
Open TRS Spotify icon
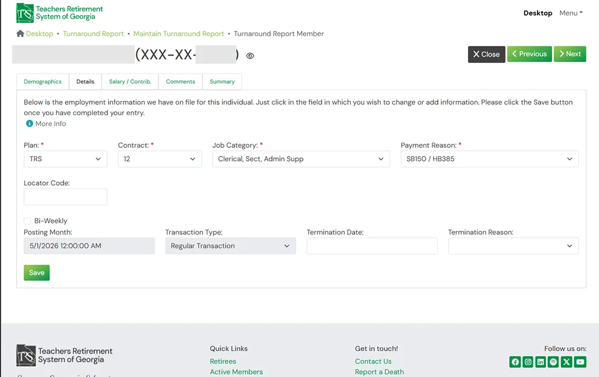(553, 362)
